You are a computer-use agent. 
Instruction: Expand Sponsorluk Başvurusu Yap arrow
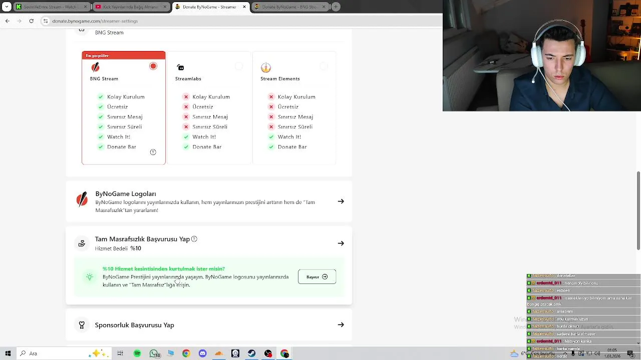click(341, 325)
